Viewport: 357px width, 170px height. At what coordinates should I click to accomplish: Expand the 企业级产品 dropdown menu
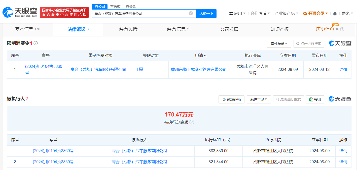coord(284,13)
